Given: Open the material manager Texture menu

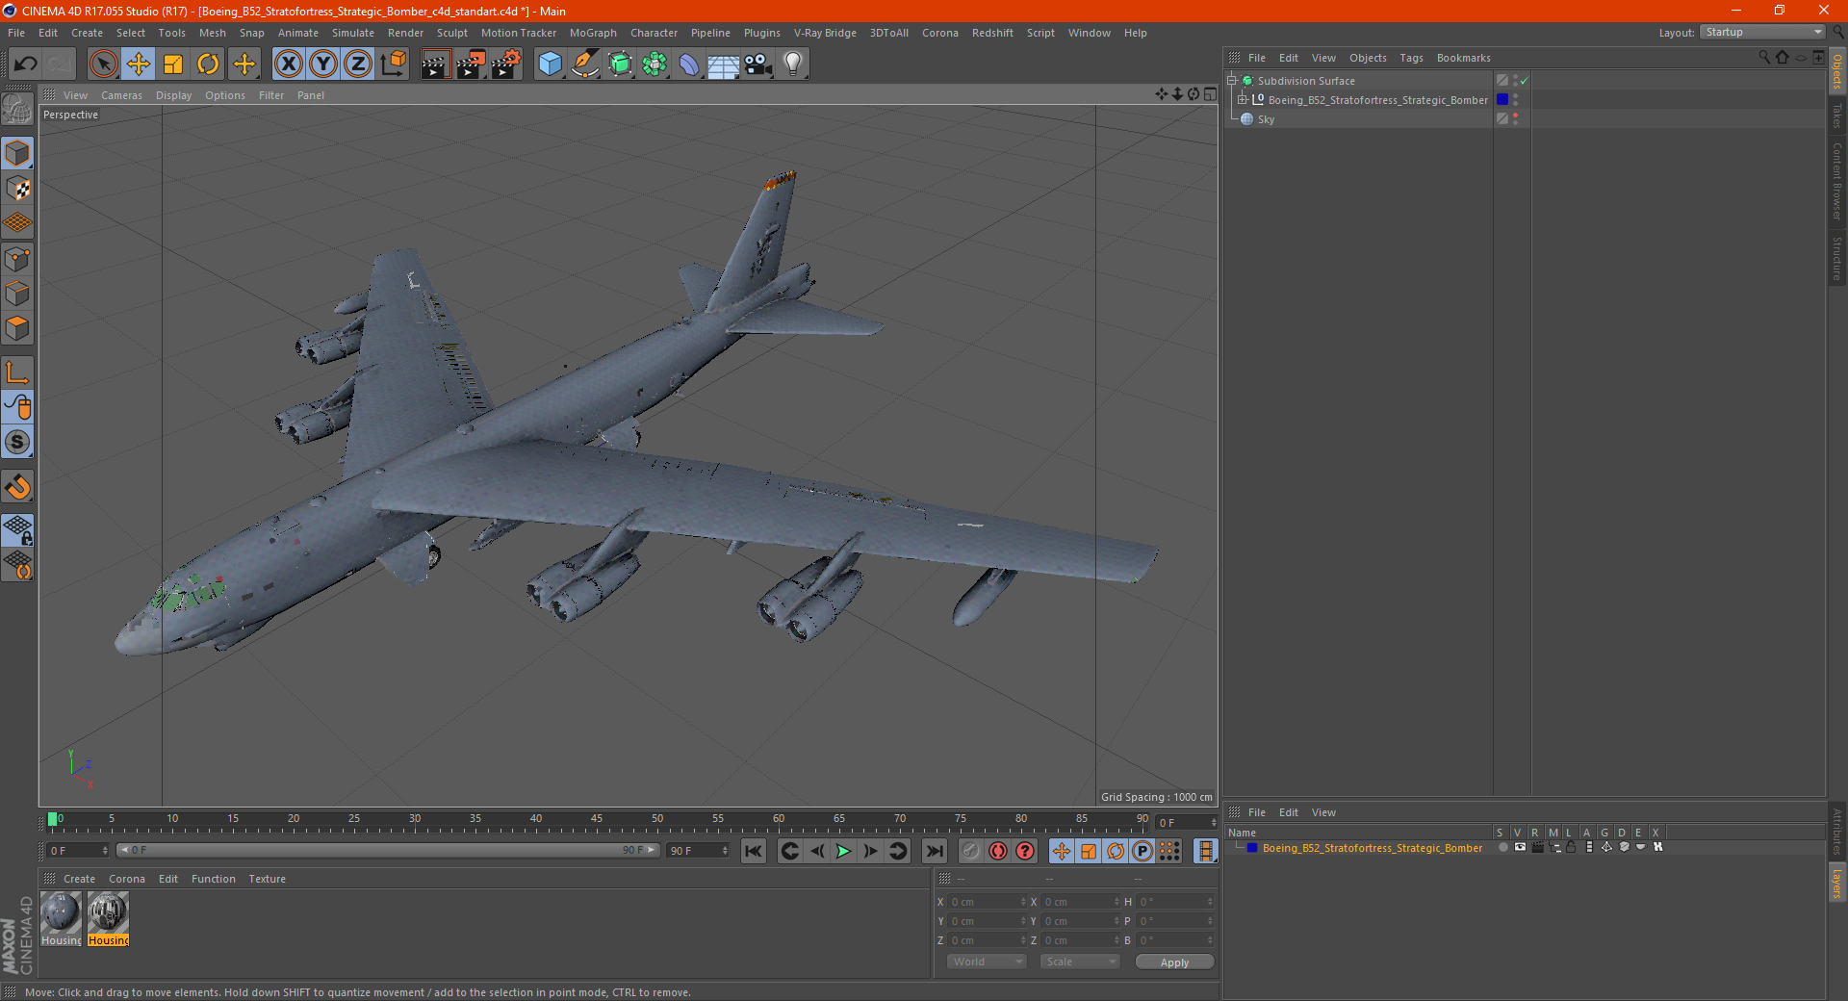Looking at the screenshot, I should pyautogui.click(x=268, y=879).
